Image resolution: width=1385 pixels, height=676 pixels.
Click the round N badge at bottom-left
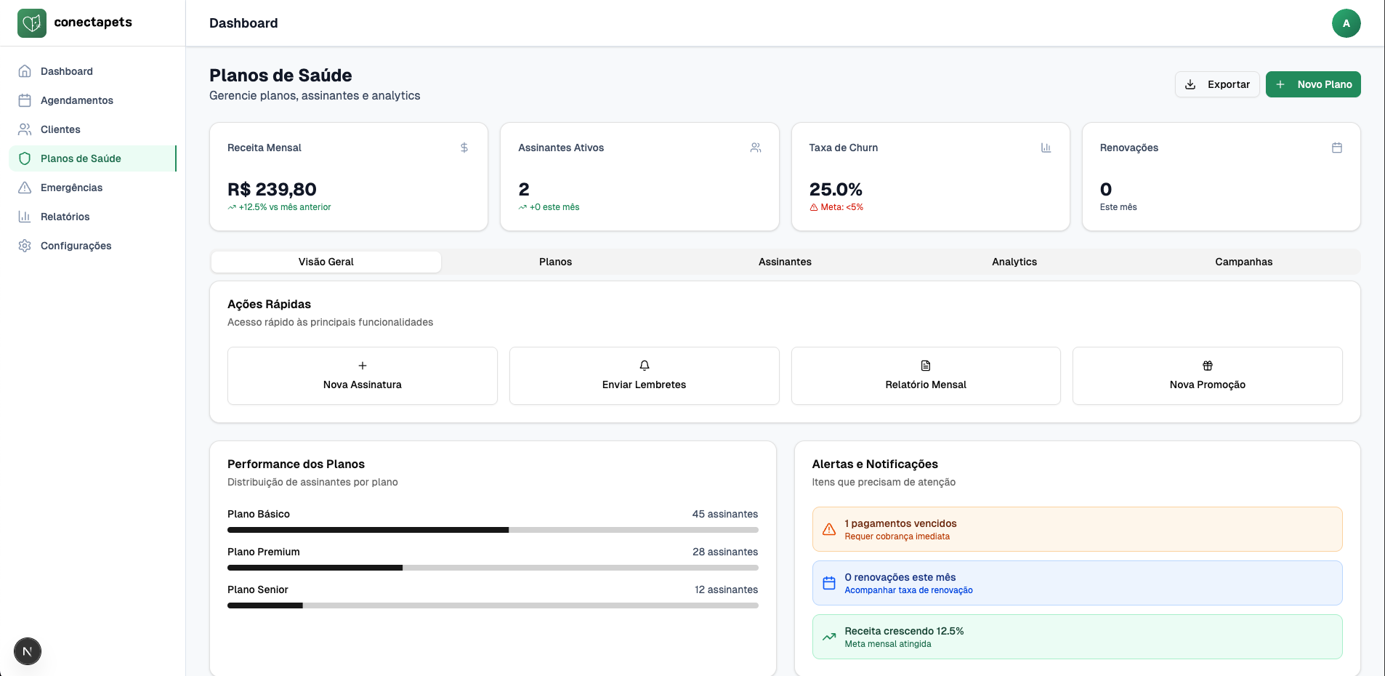click(x=28, y=651)
